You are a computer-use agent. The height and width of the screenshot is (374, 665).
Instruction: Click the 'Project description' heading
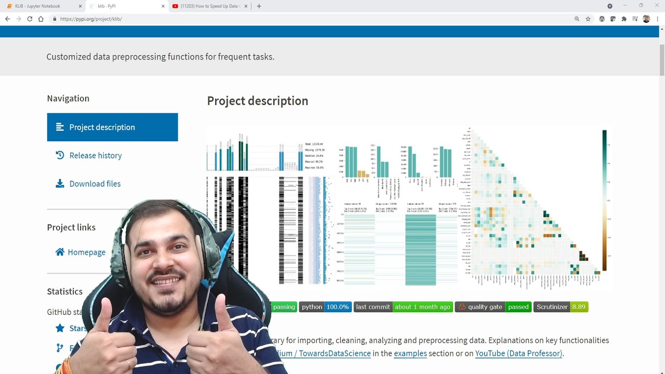click(258, 101)
